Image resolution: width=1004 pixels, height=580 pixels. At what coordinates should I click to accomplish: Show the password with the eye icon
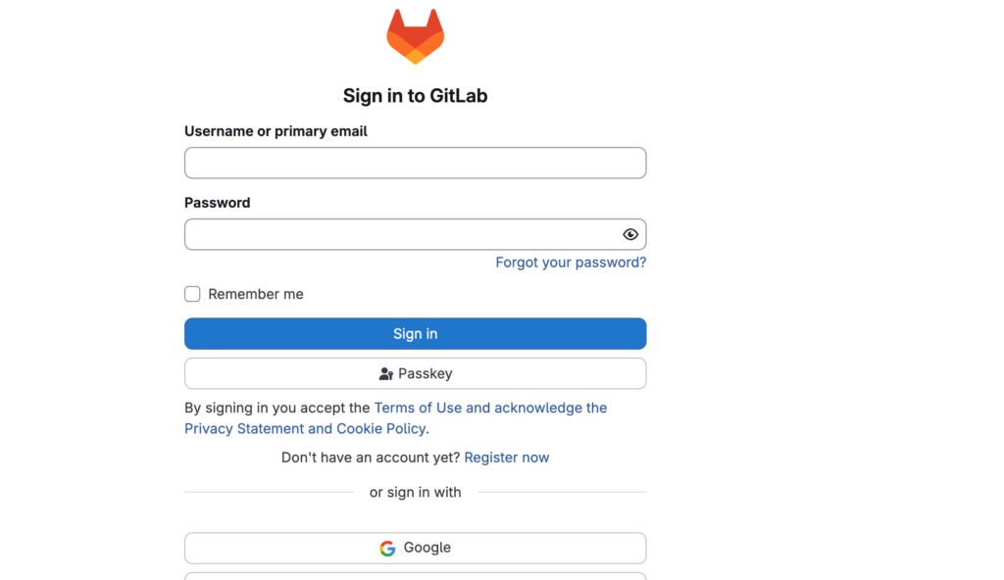pyautogui.click(x=630, y=234)
